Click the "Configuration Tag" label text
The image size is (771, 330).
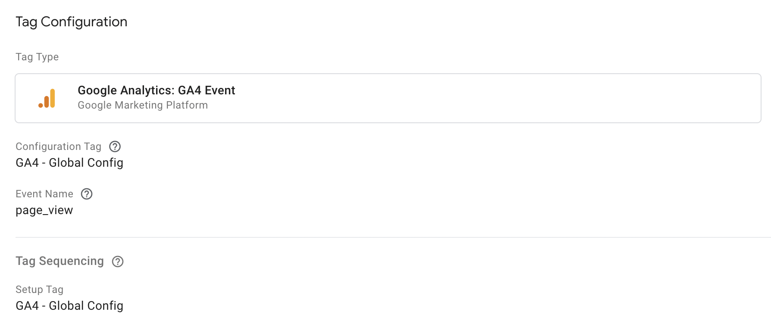point(58,146)
